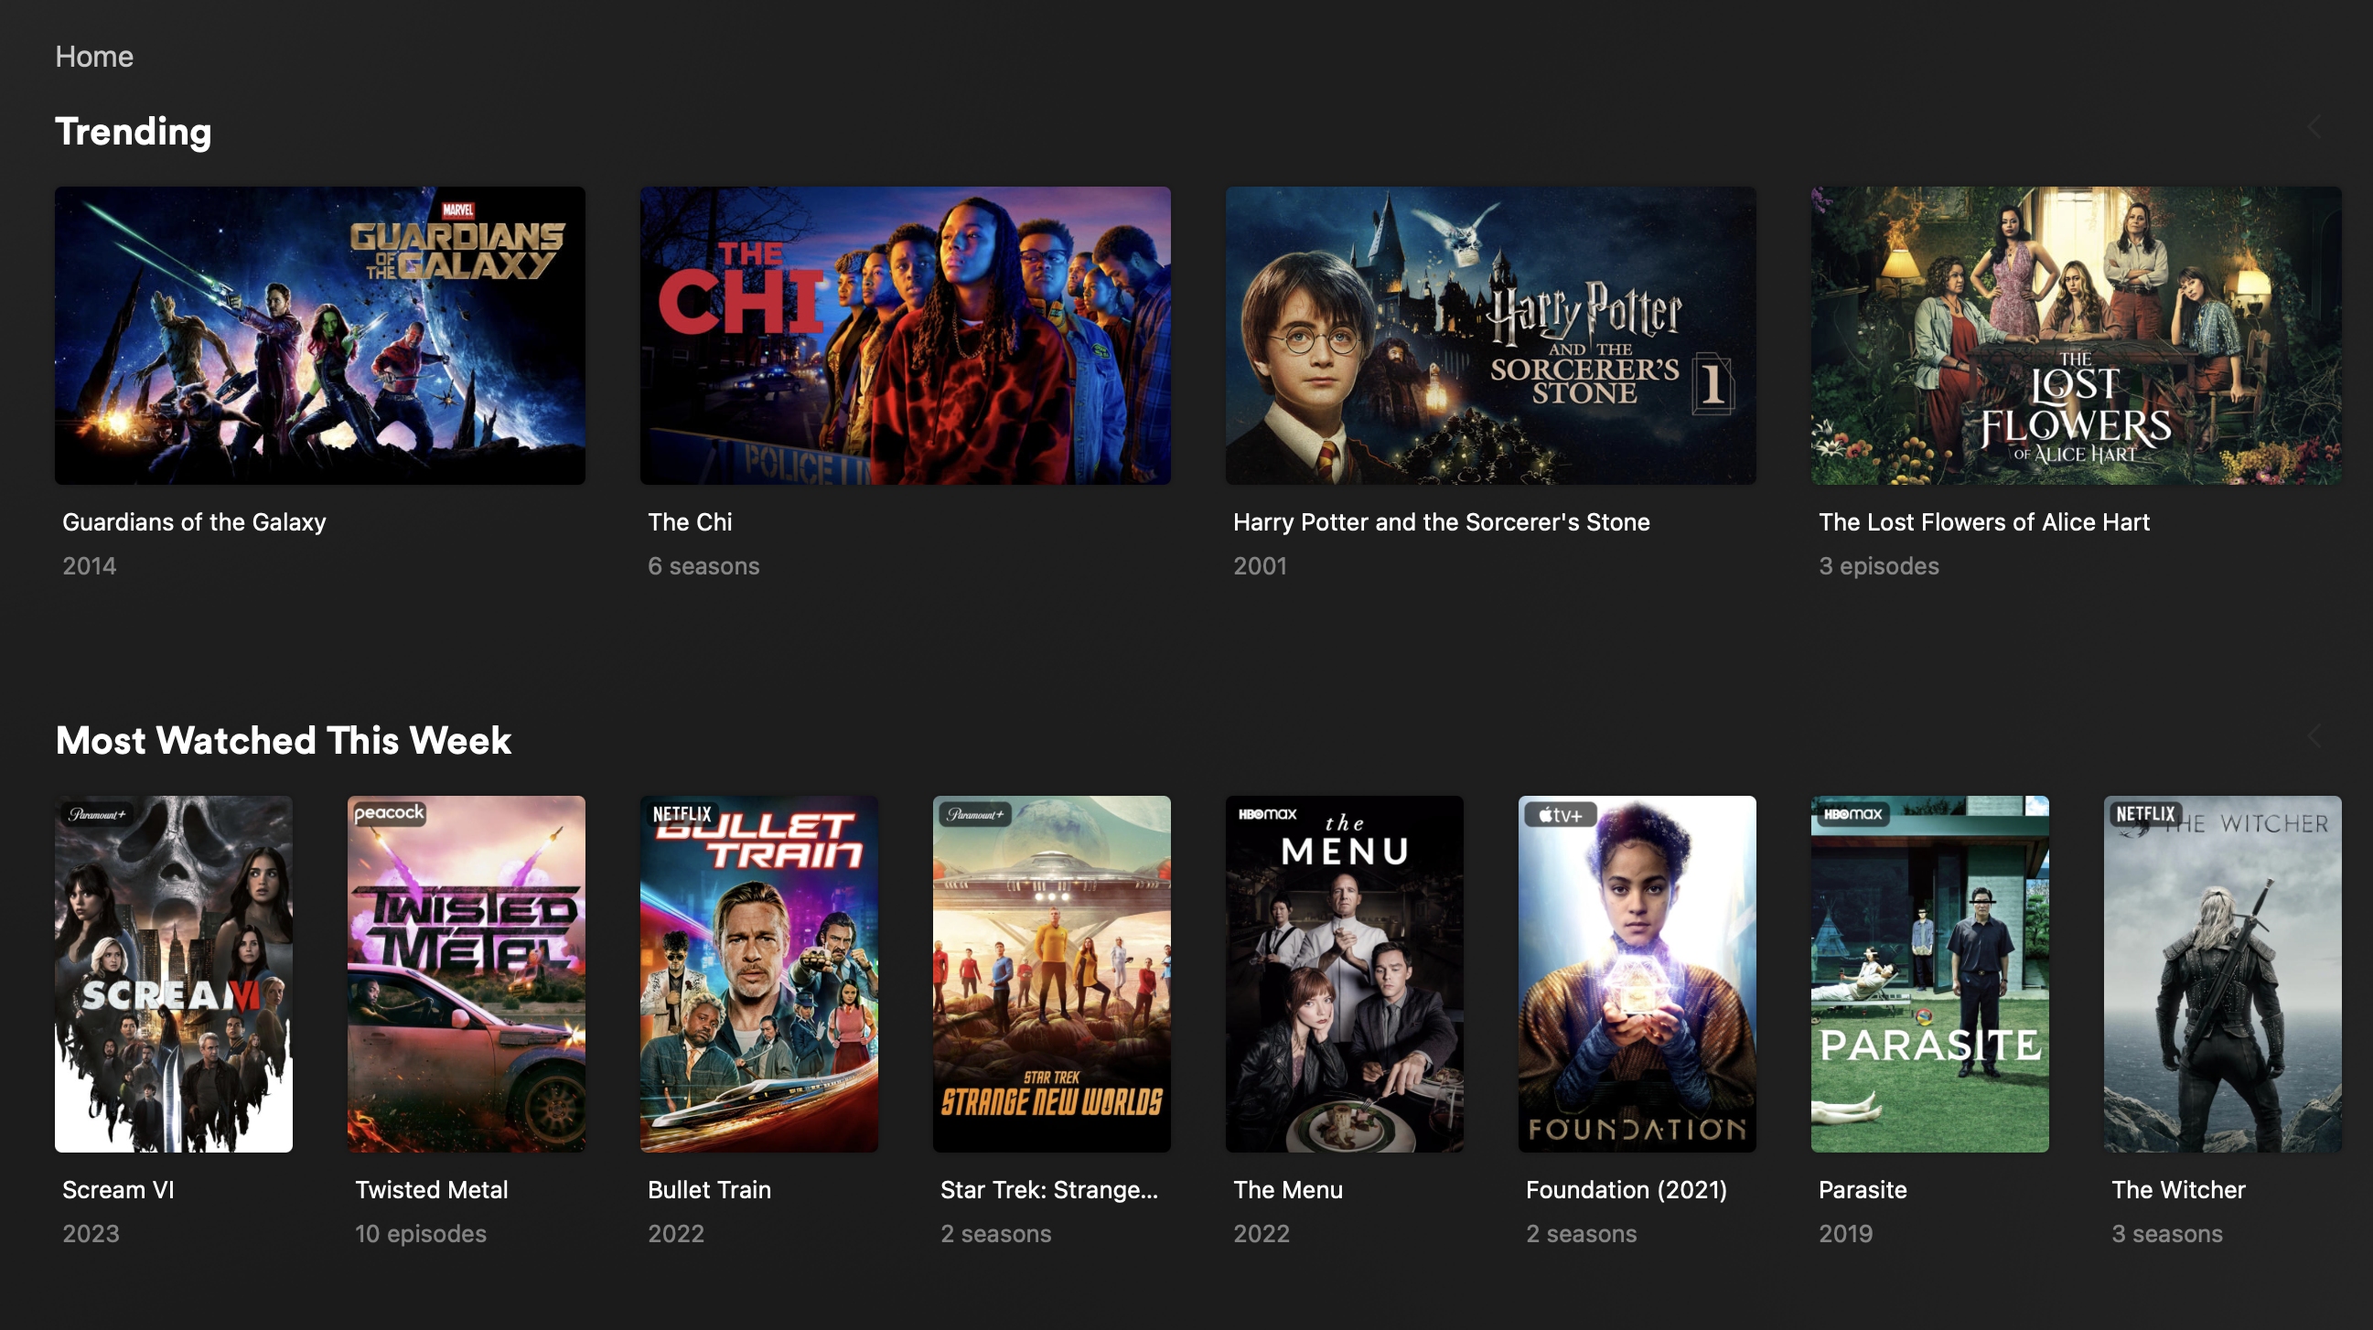Open Harry Potter and the Sorcerer's Stone title

coord(1441,522)
